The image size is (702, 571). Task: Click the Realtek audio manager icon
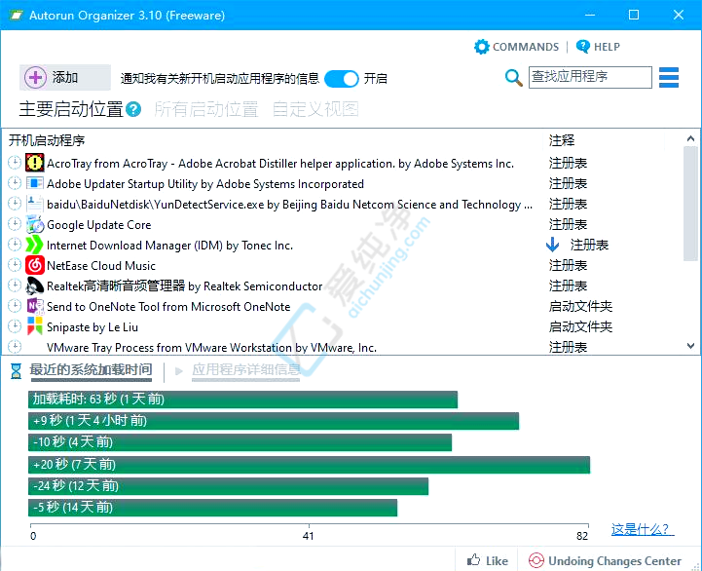34,285
